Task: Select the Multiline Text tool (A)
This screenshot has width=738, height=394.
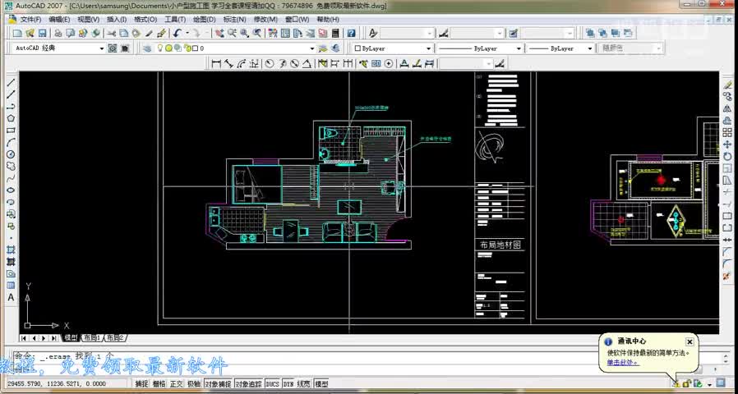Action: [11, 297]
